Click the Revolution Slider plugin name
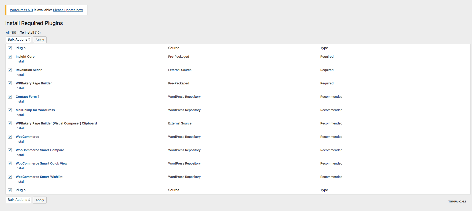Viewport: 472px width, 211px height. coord(29,70)
